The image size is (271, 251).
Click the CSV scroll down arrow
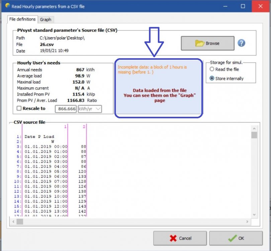(x=254, y=215)
